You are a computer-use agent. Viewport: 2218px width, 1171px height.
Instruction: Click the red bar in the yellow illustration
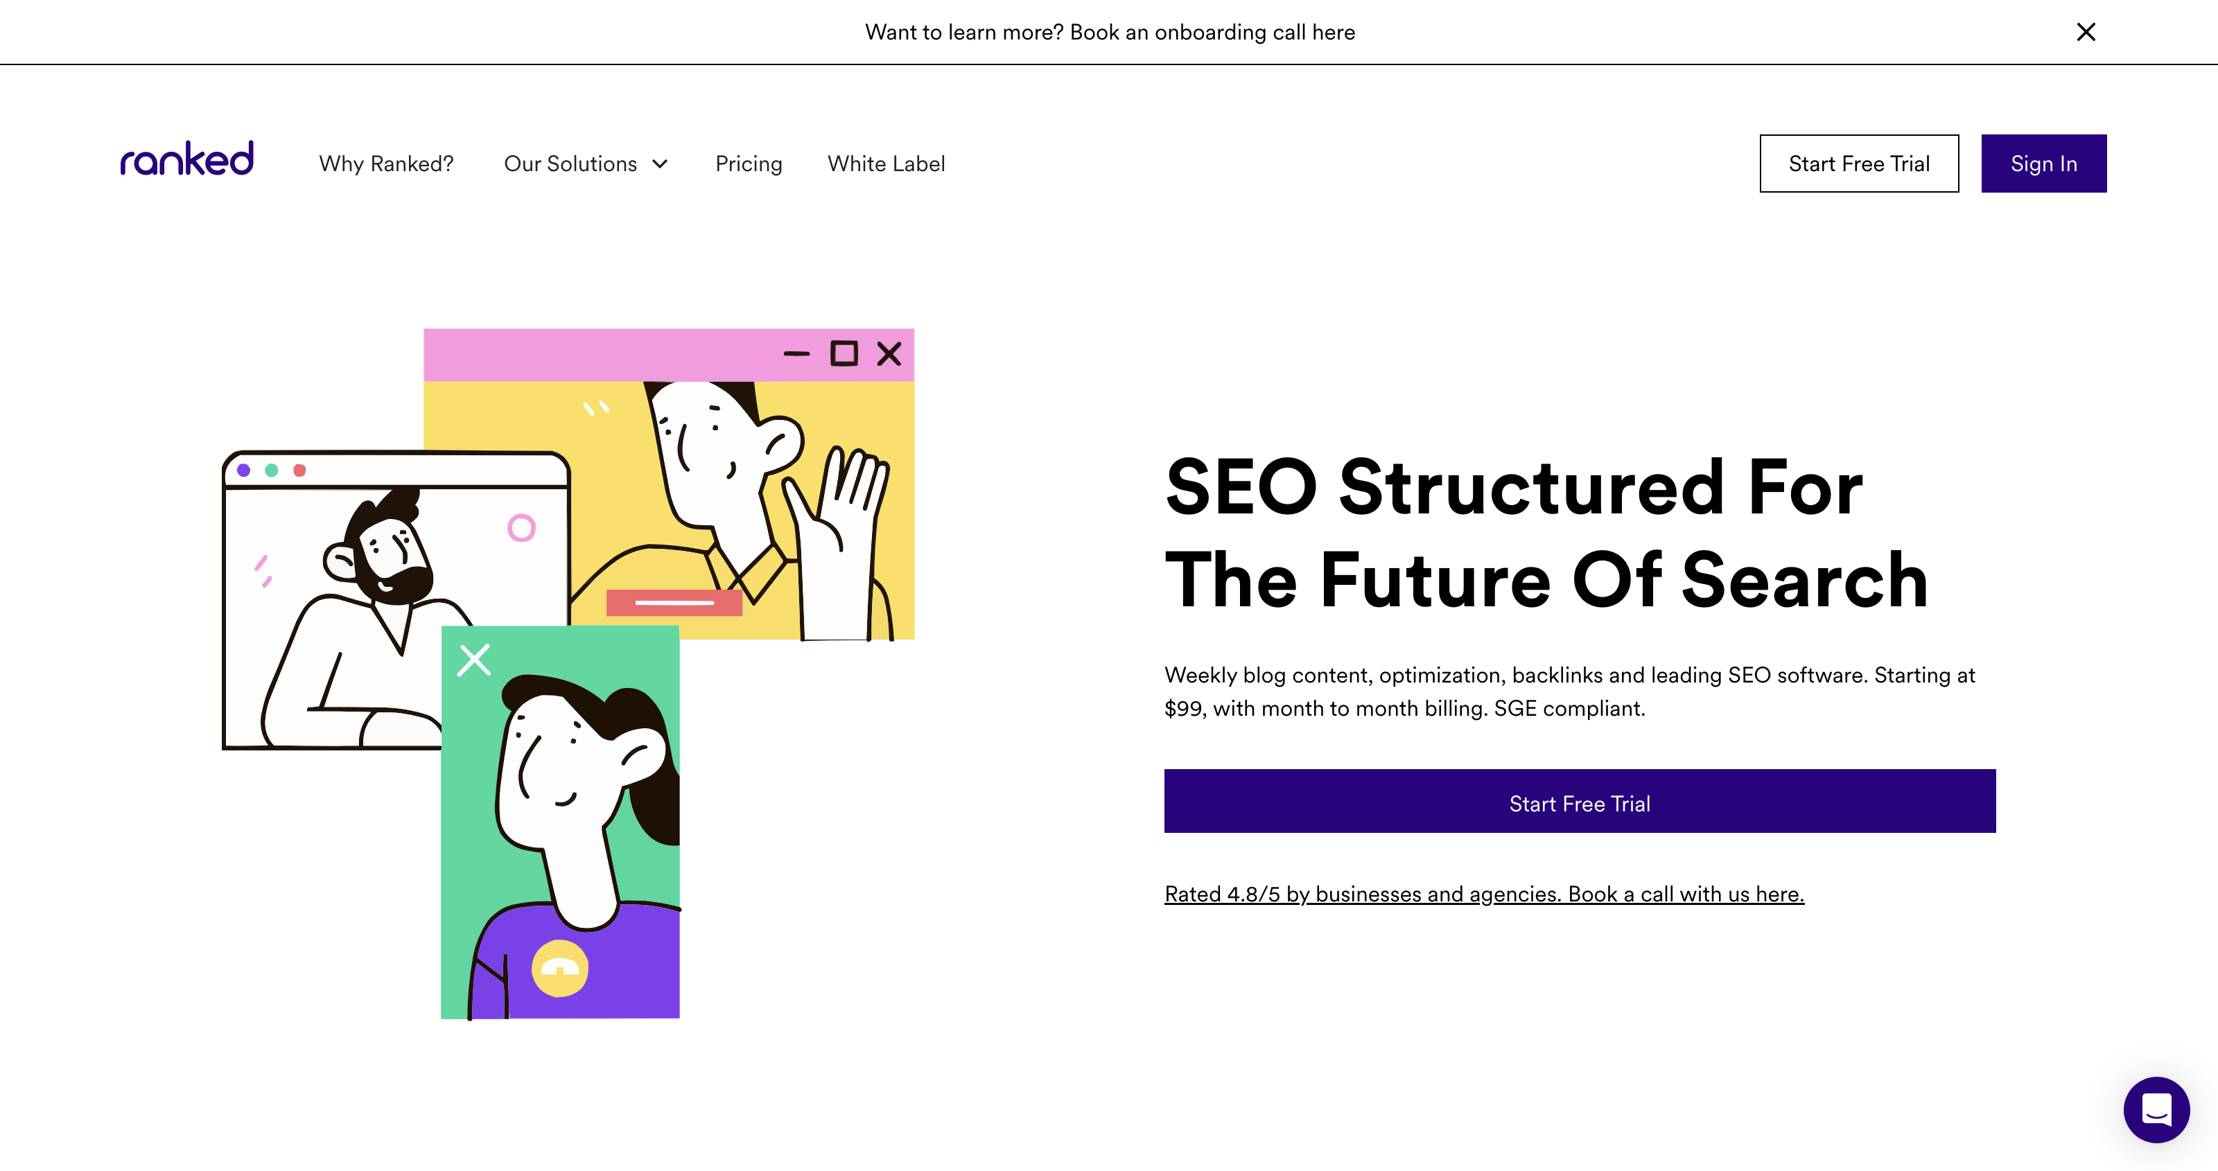pos(673,603)
